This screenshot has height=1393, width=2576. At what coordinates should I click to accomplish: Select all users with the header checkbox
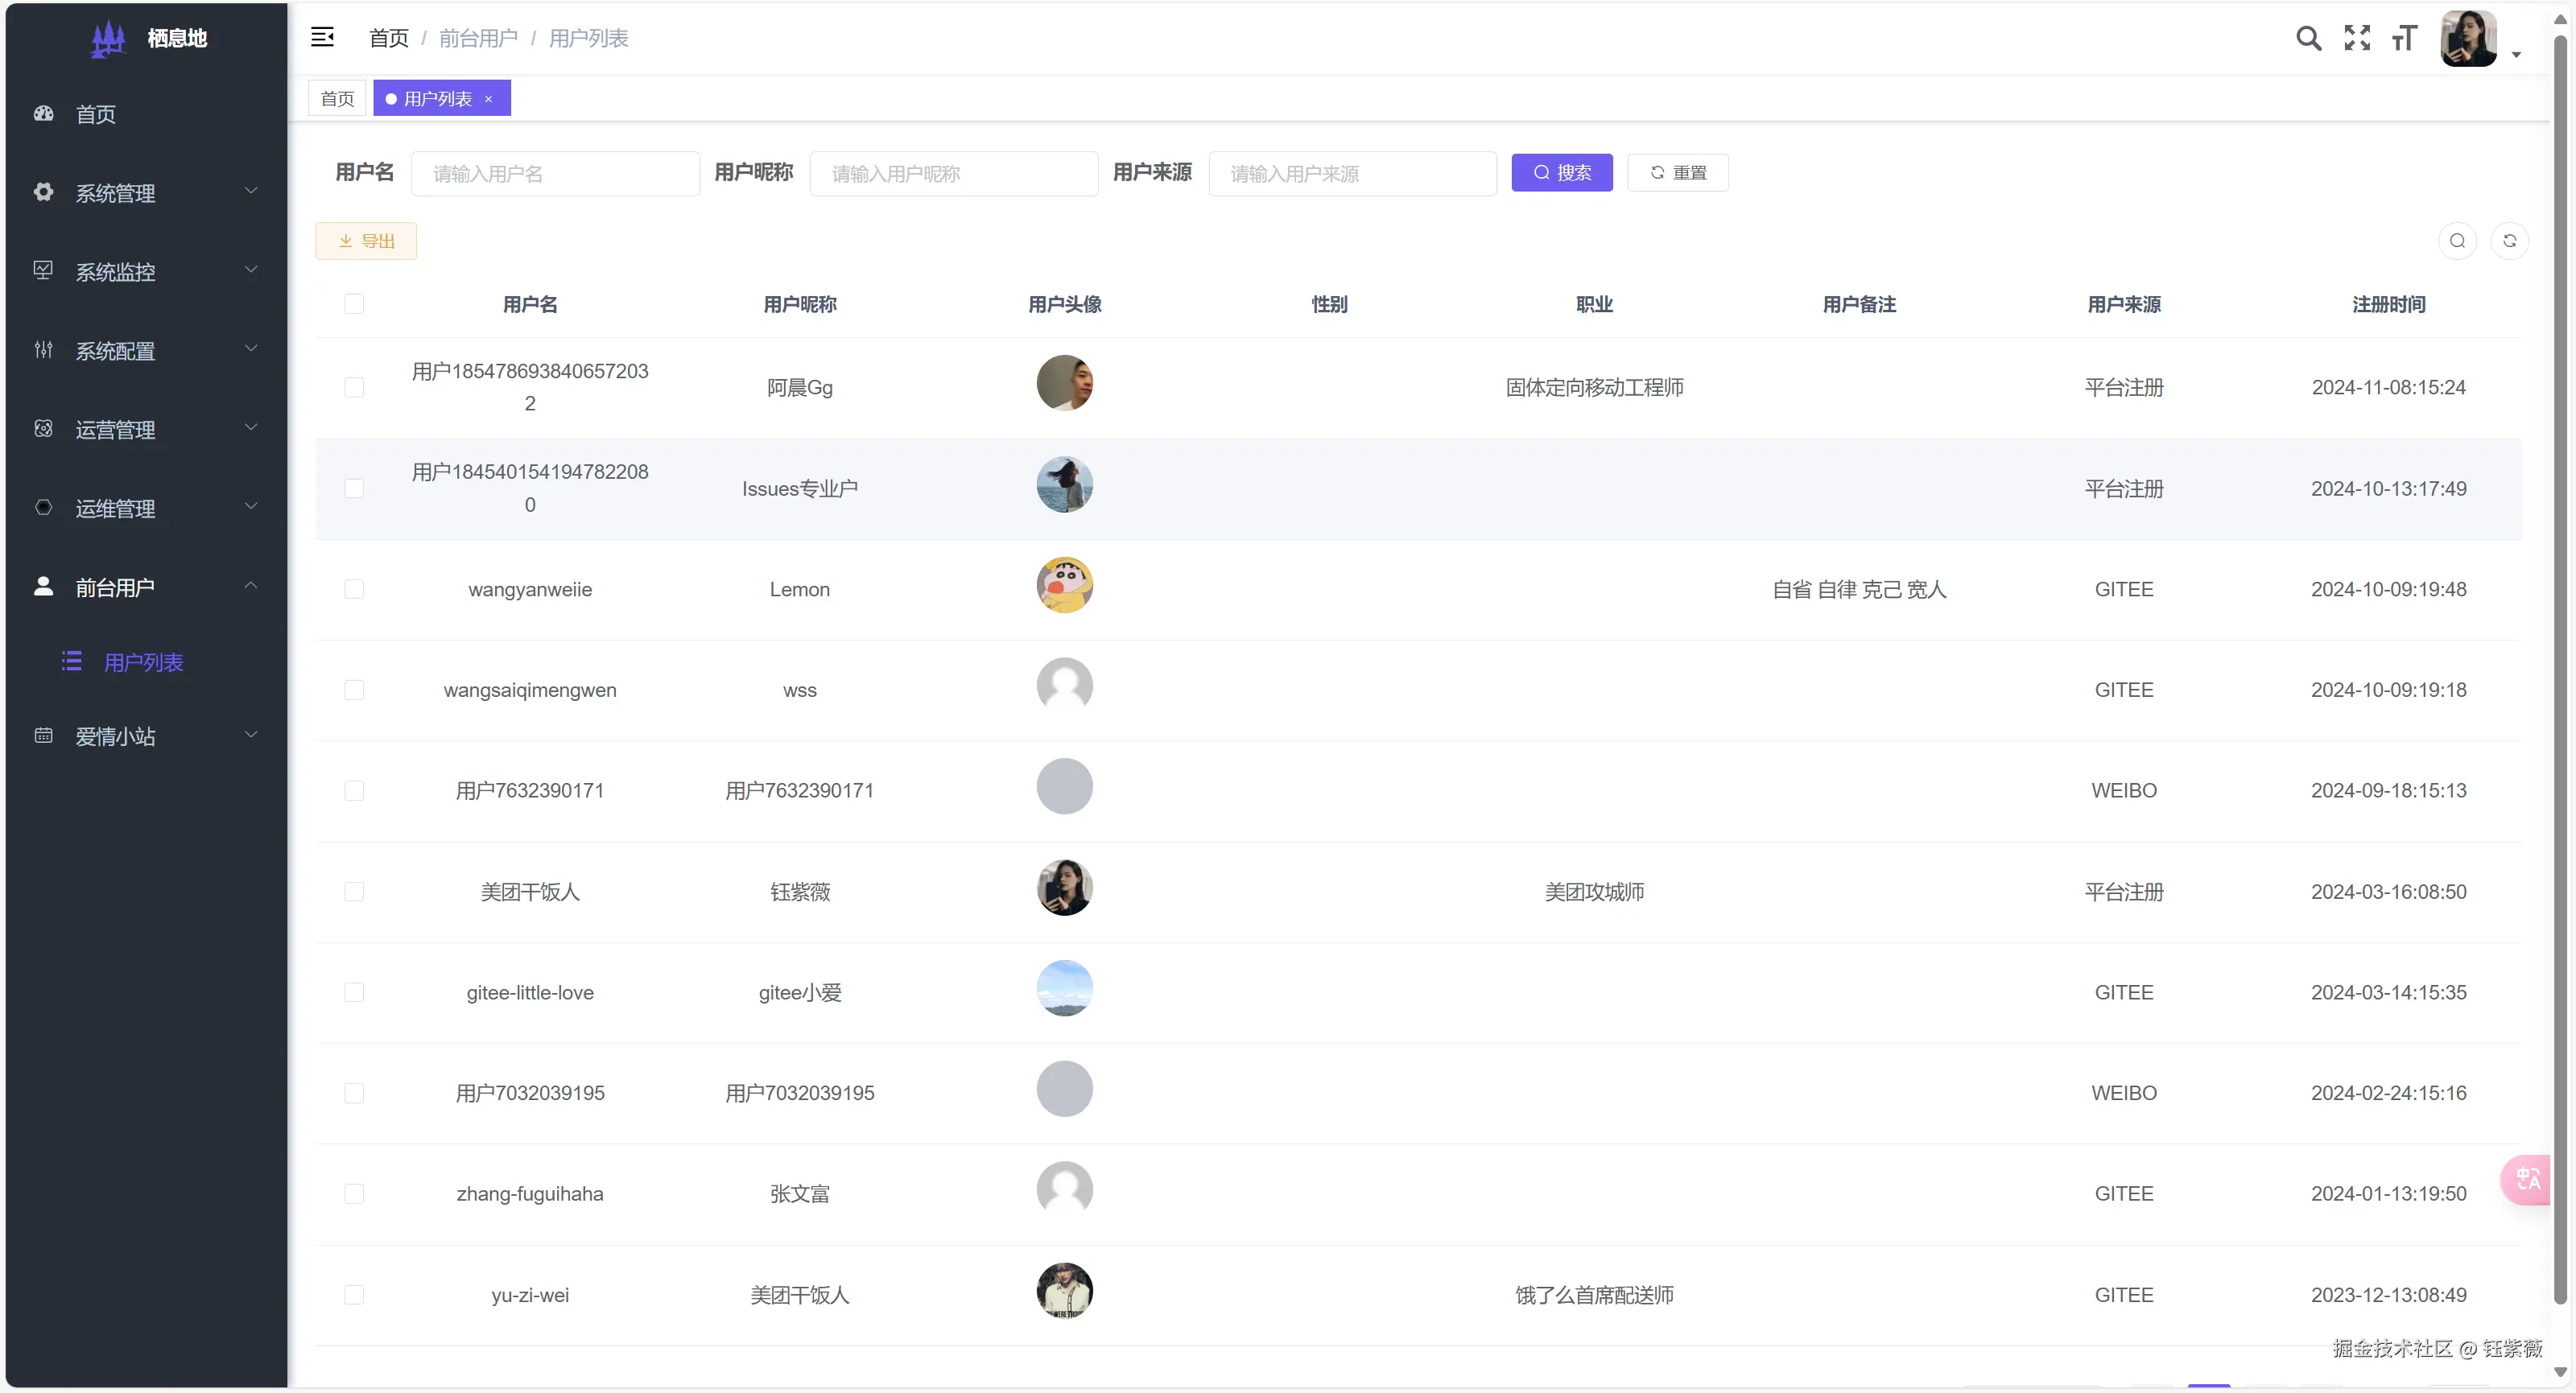[x=355, y=304]
